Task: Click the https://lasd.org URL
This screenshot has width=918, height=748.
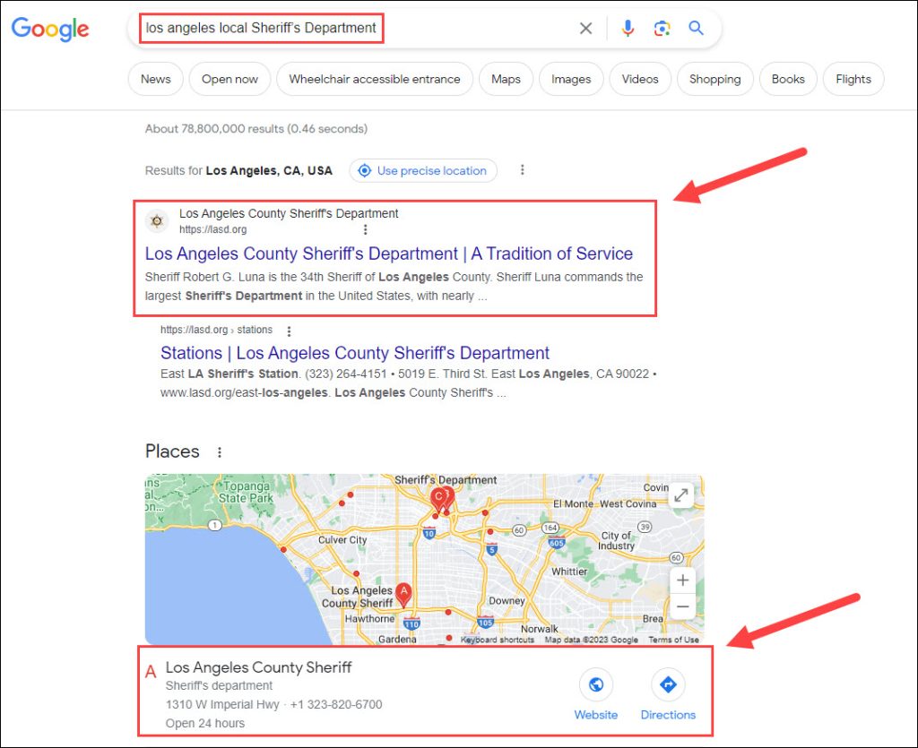Action: (212, 230)
